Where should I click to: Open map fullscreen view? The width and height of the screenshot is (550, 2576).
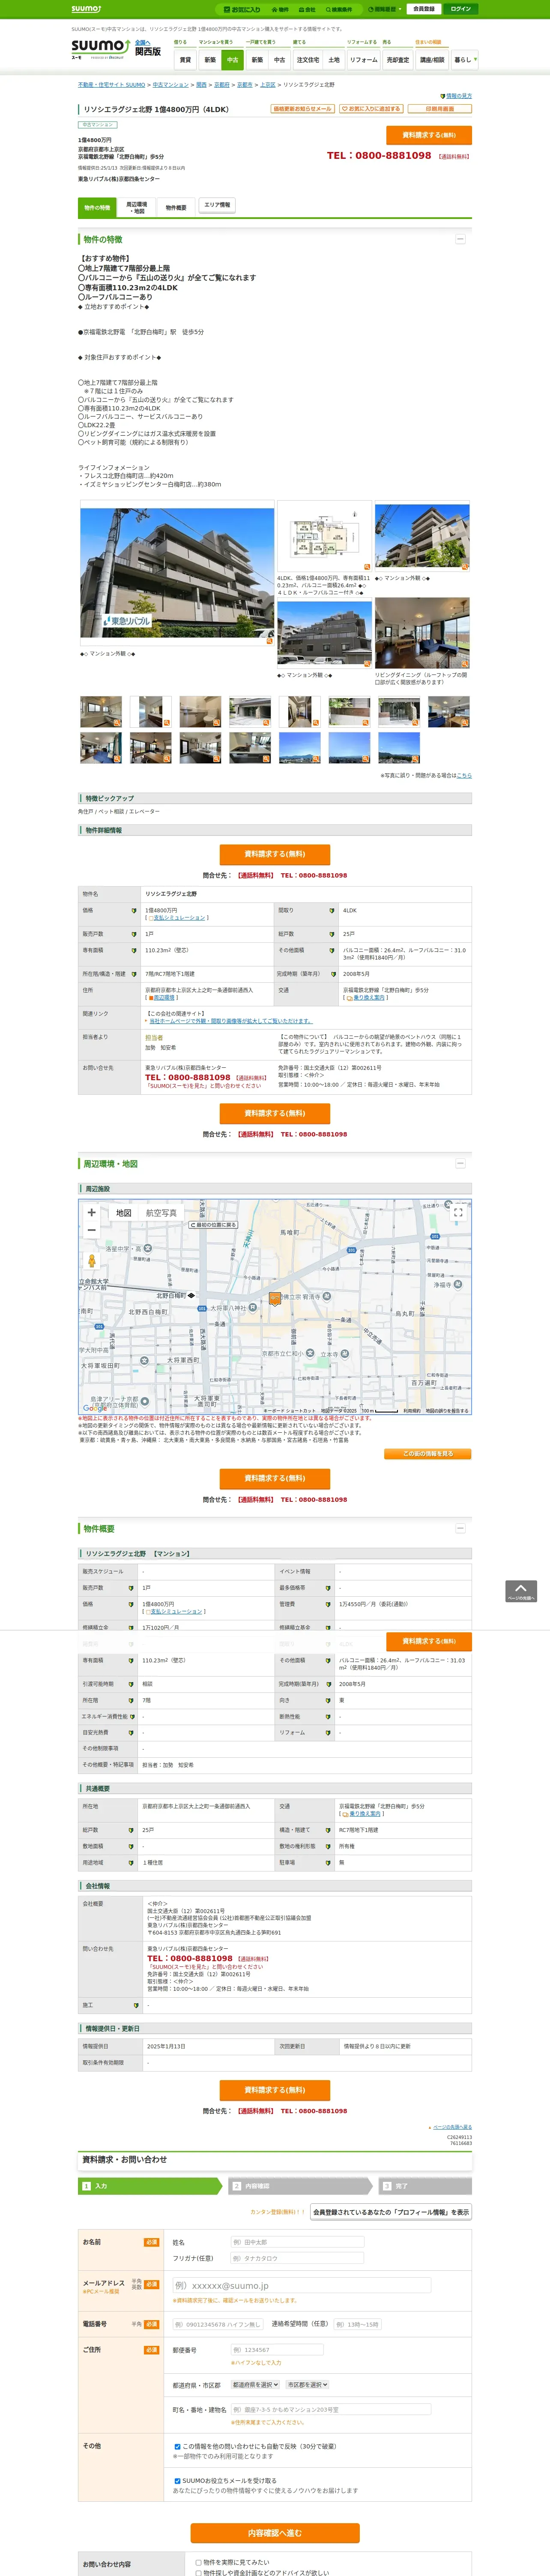click(x=458, y=1213)
